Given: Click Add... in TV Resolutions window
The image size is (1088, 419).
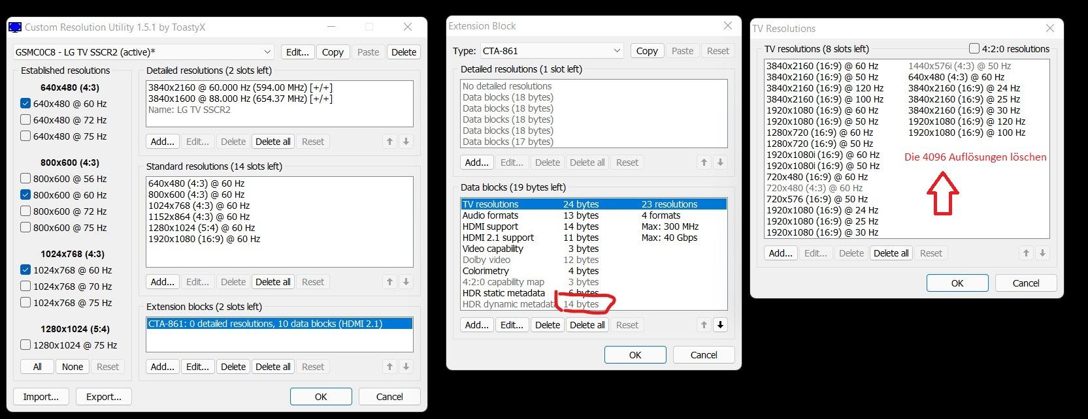Looking at the screenshot, I should click(781, 253).
